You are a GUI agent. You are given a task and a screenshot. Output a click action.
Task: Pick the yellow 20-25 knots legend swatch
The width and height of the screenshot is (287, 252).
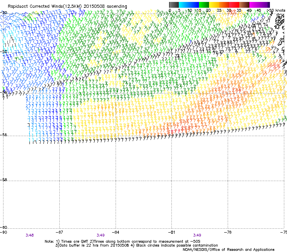point(214,5)
